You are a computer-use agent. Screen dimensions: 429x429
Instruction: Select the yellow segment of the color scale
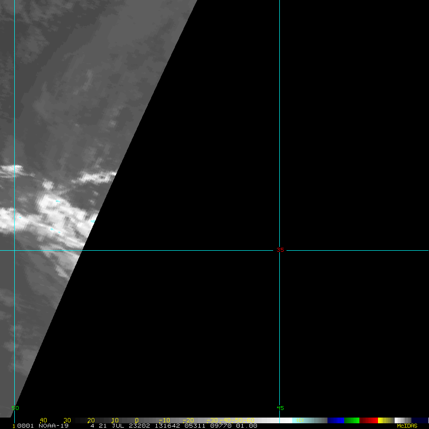[381, 420]
